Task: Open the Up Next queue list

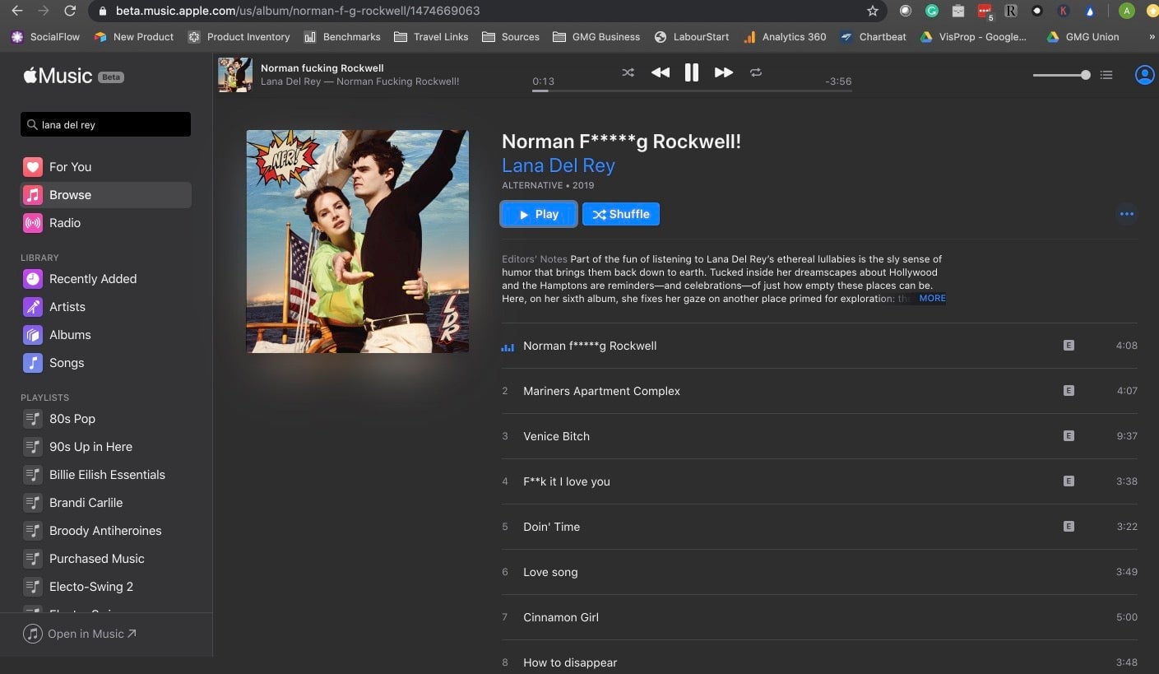Action: click(1106, 75)
